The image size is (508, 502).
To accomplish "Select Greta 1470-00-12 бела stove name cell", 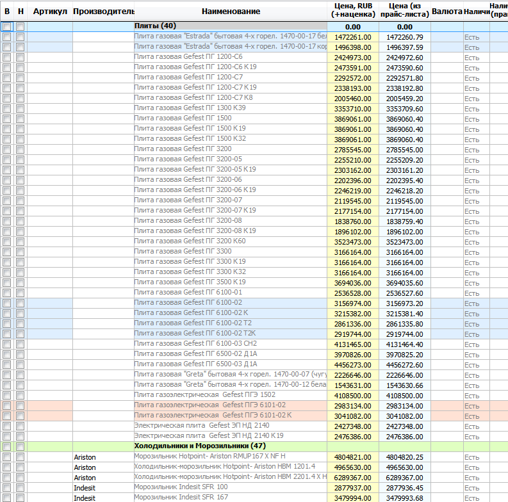I will (x=231, y=385).
